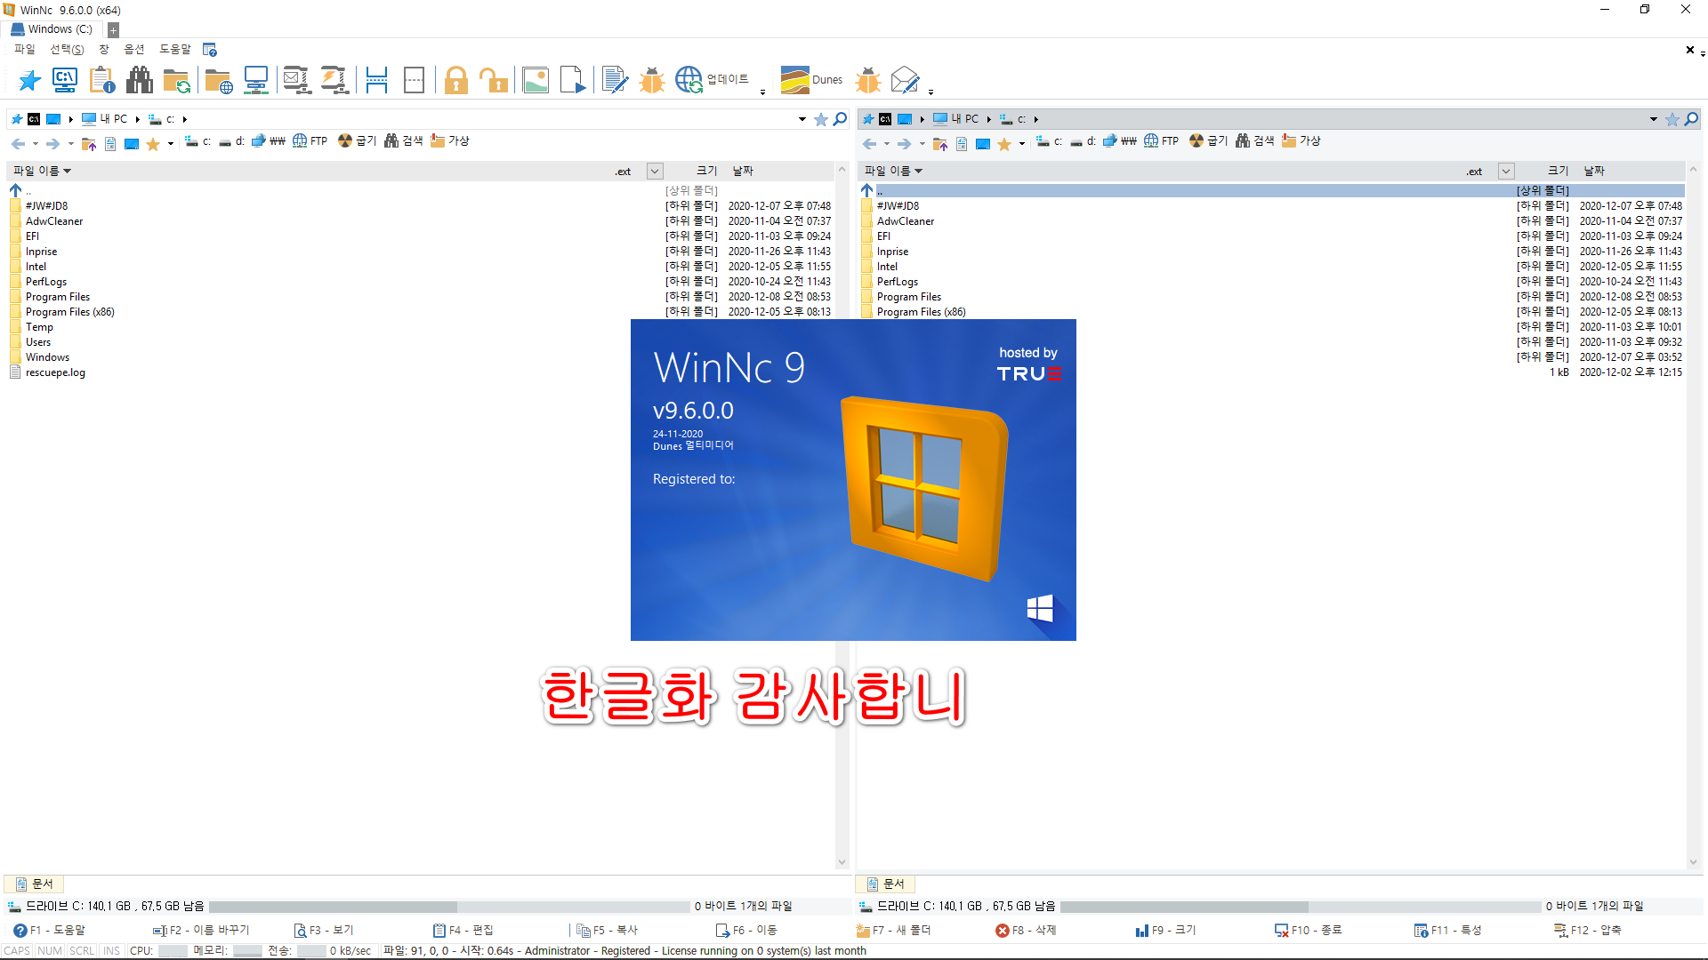Click the envelope with pen mail icon
The width and height of the screenshot is (1708, 960).
click(906, 80)
